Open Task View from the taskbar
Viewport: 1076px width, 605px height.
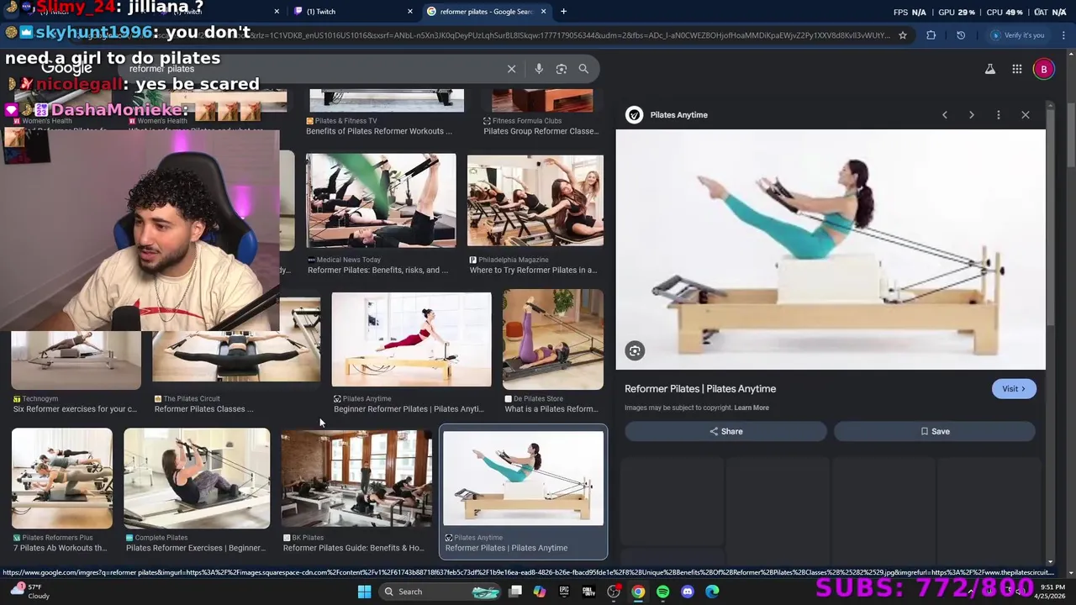tap(515, 592)
